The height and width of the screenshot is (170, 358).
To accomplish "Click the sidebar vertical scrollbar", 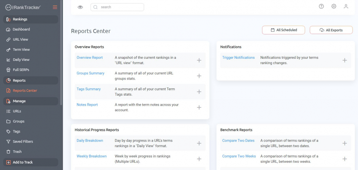I will click(x=61, y=52).
